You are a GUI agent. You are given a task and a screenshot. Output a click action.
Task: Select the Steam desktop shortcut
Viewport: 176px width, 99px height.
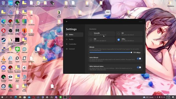coord(3,41)
